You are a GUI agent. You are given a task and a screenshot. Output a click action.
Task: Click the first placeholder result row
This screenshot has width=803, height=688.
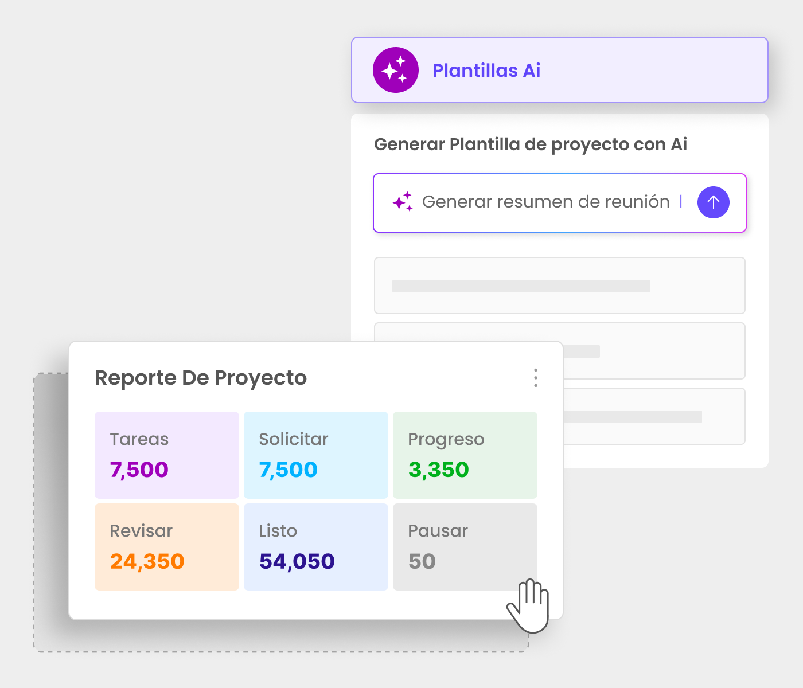coord(559,286)
